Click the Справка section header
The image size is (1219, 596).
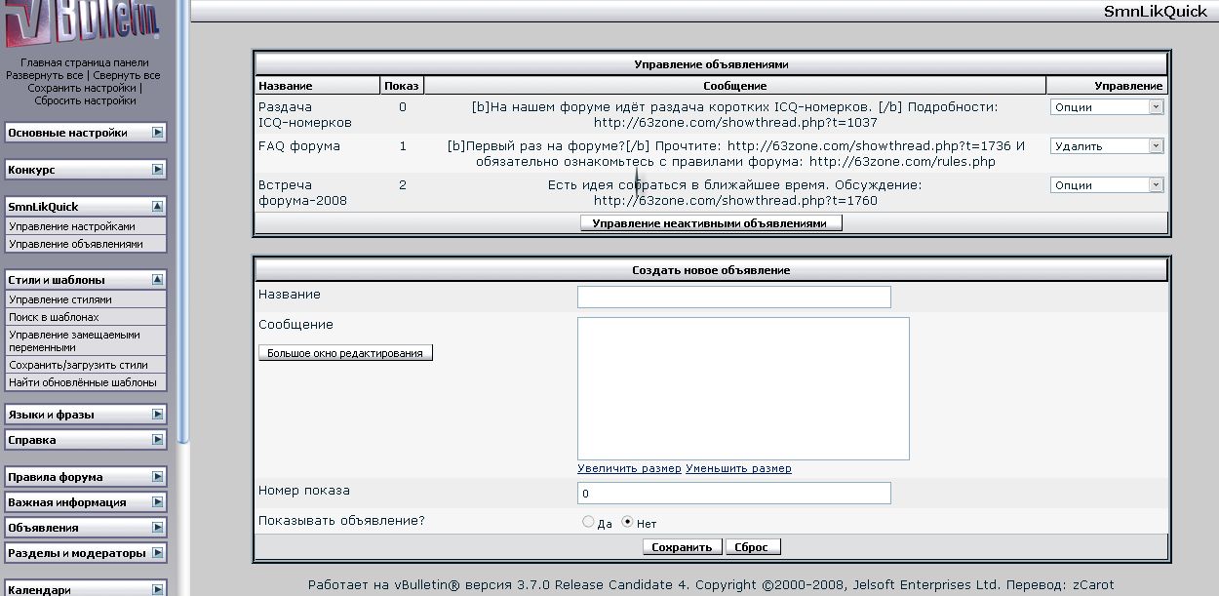[85, 440]
